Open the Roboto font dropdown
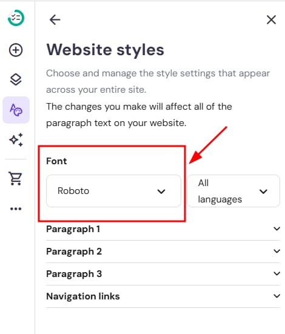 113,191
